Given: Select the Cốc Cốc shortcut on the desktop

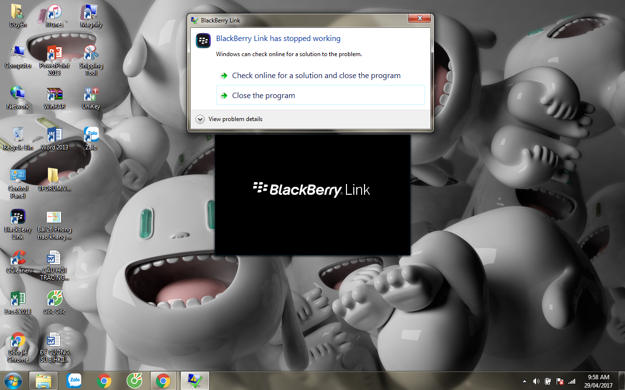Looking at the screenshot, I should [54, 303].
